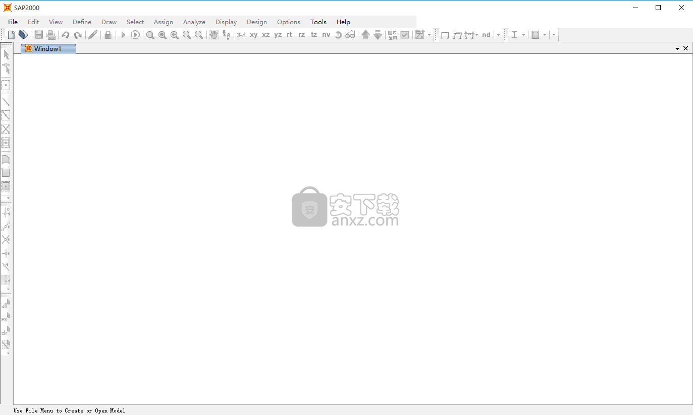The image size is (693, 415).
Task: Expand dropdown beside the square shell icon
Action: pyautogui.click(x=545, y=35)
